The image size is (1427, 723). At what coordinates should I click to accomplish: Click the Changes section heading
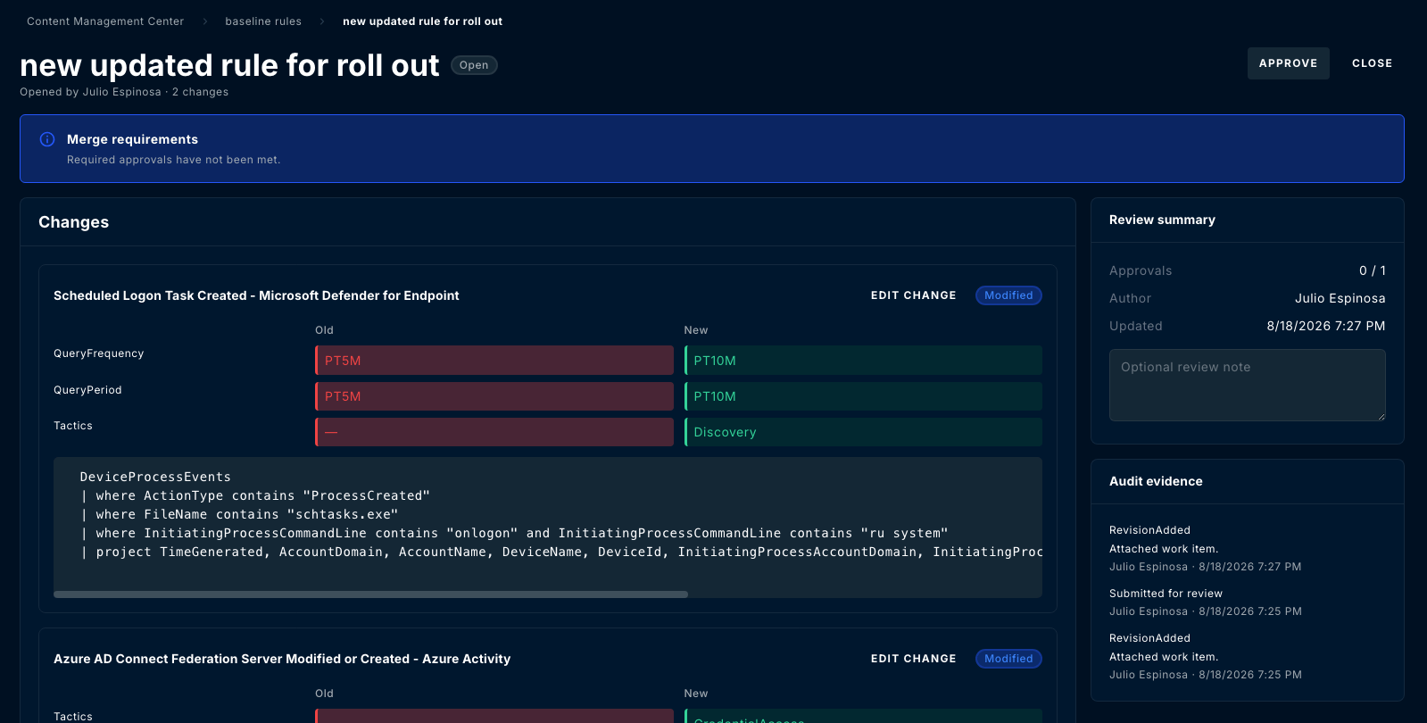[73, 222]
